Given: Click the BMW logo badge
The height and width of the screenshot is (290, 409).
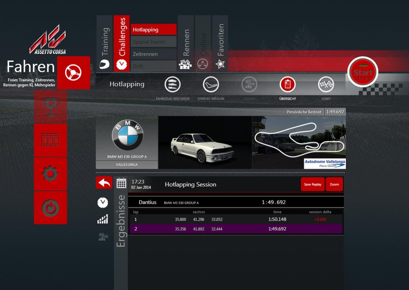Looking at the screenshot, I should 127,135.
